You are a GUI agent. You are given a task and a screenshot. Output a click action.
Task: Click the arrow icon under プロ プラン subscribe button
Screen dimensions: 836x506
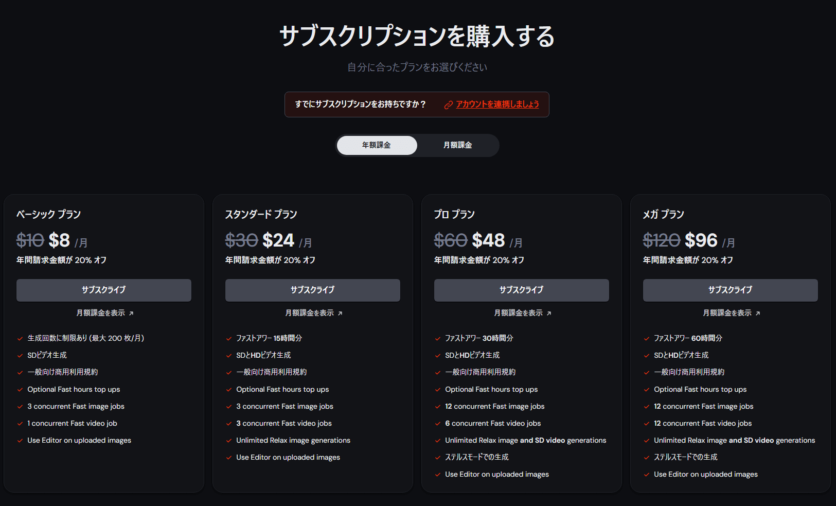pos(549,313)
